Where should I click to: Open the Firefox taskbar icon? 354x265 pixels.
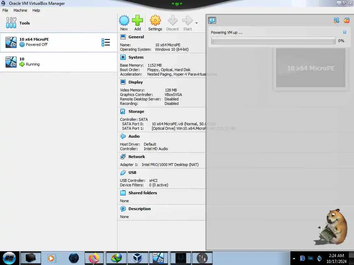94,258
